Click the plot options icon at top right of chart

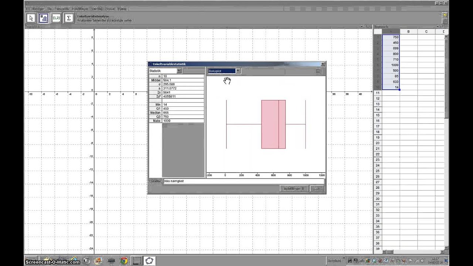pos(318,71)
